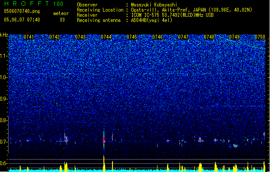Click the 0746 time marker
The width and height of the screenshot is (270, 172).
(x=158, y=37)
